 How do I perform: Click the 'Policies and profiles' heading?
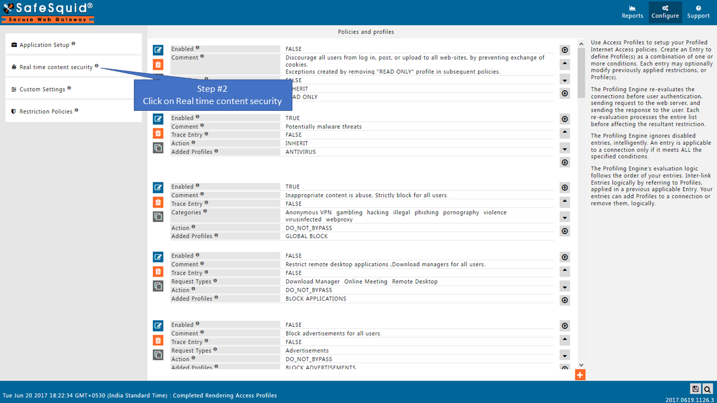tap(366, 32)
